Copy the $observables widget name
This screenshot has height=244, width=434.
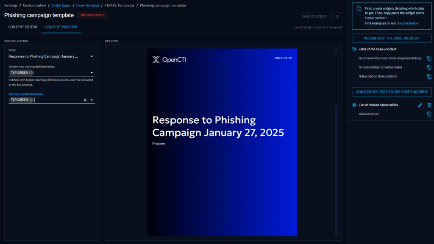pos(429,114)
